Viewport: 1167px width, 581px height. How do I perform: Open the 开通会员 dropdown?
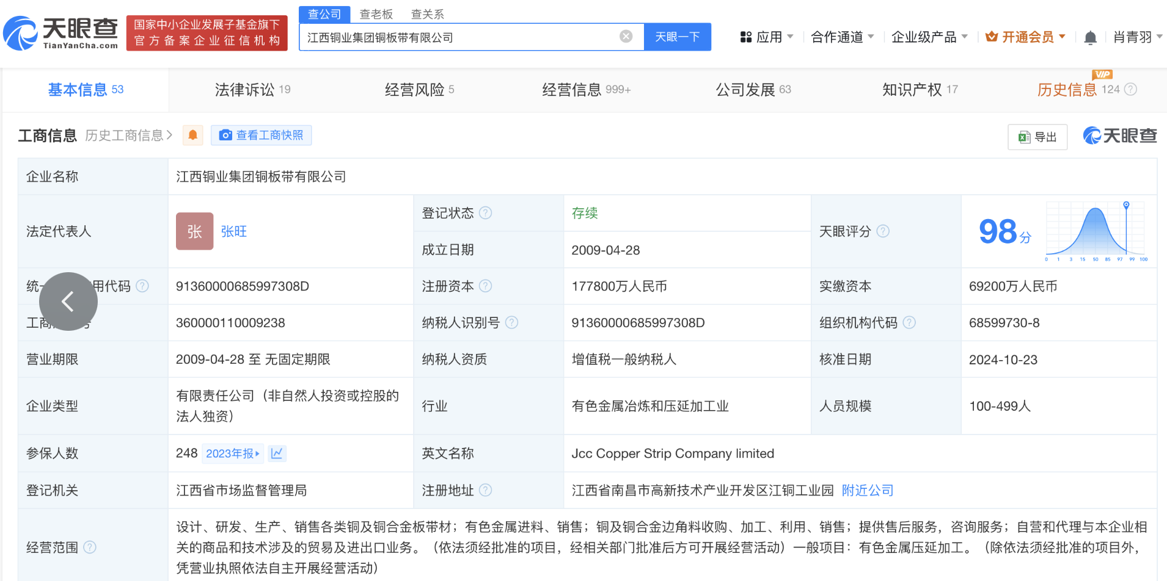click(x=1026, y=37)
